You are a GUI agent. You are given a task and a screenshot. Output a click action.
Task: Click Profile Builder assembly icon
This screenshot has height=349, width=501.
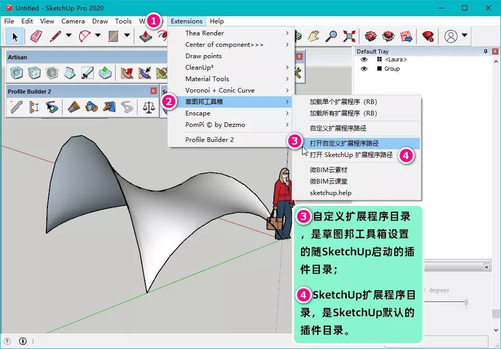click(x=34, y=107)
